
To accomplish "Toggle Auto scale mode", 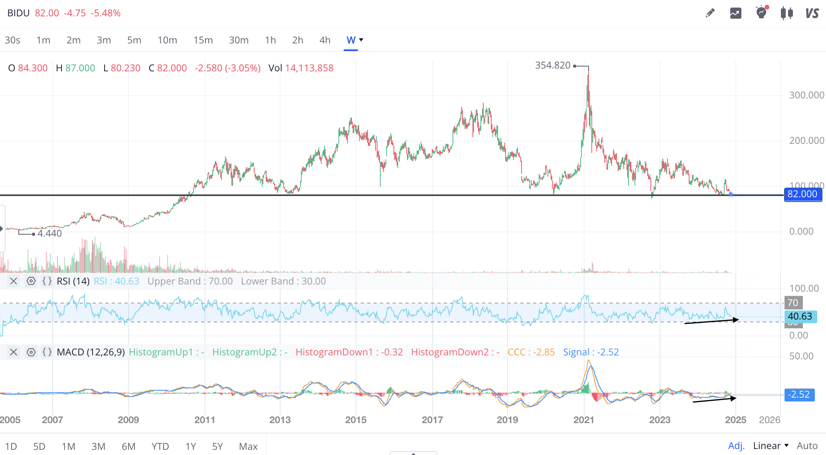I will pos(807,445).
